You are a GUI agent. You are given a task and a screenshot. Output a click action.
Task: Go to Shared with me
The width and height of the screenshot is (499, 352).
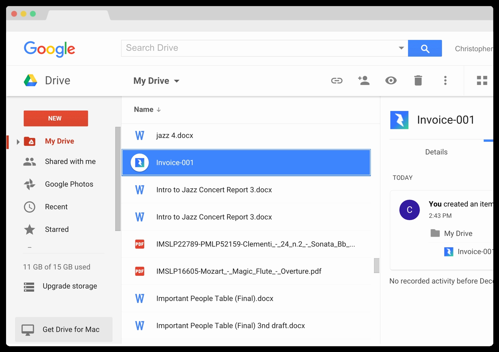(x=70, y=162)
